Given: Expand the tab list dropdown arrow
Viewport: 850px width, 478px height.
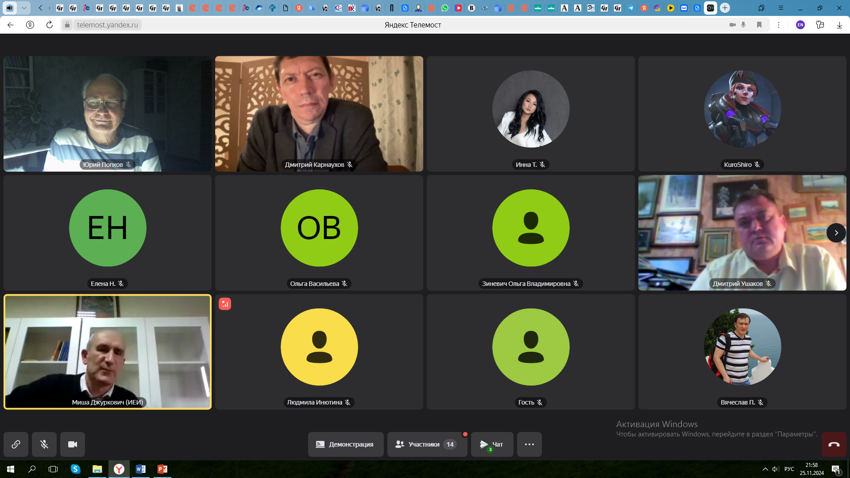Looking at the screenshot, I should click(x=24, y=8).
